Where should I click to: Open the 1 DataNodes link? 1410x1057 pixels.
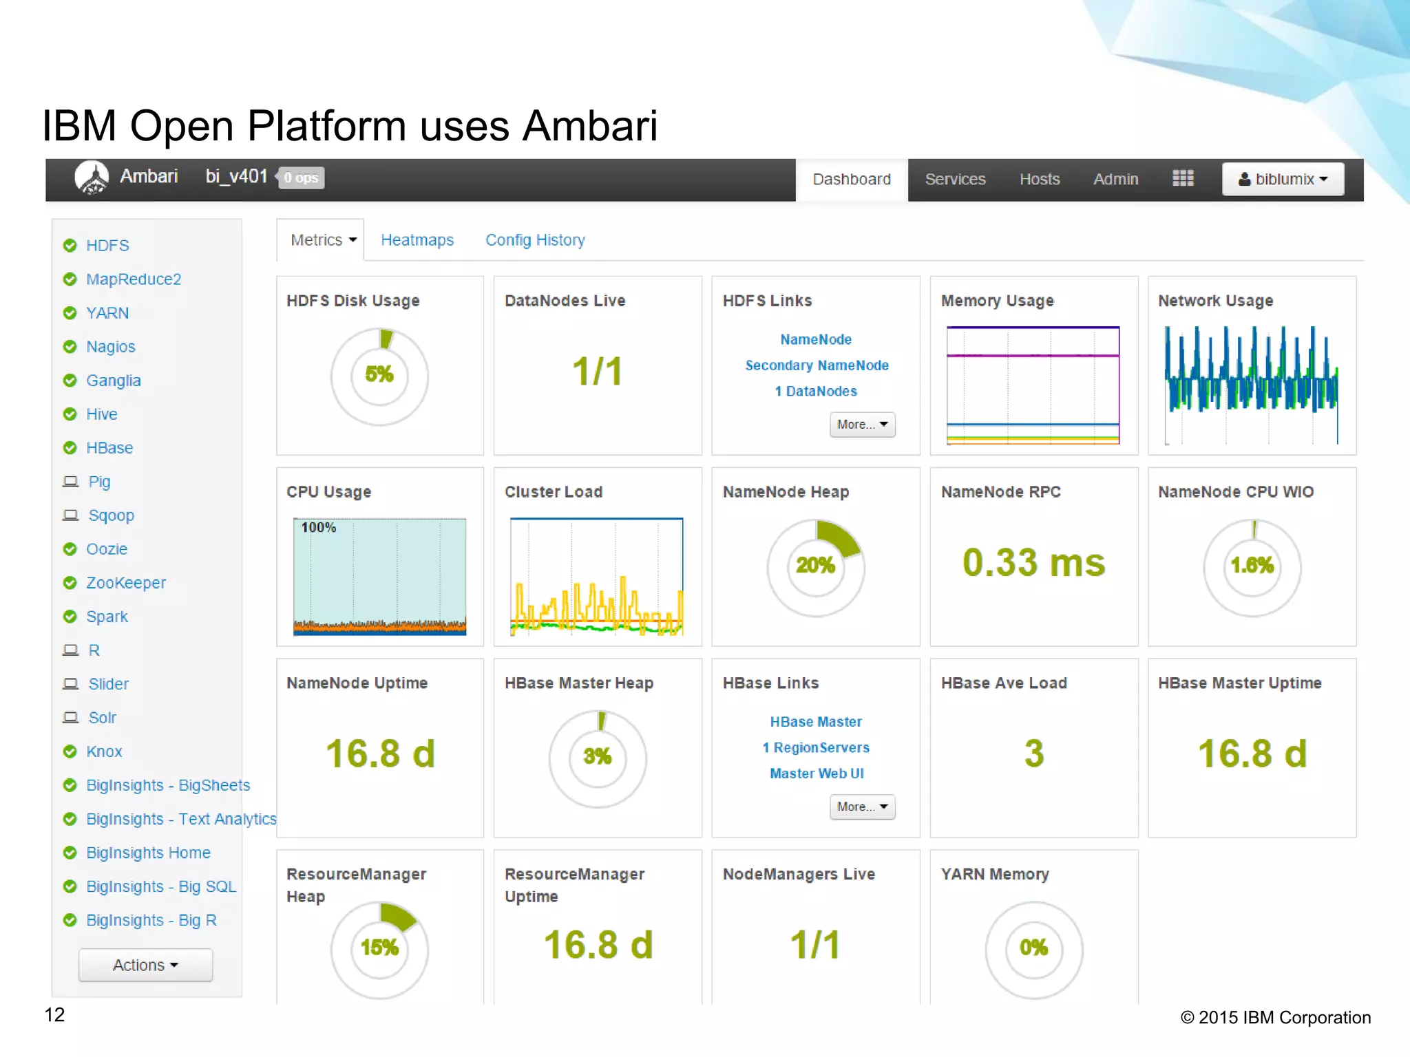816,391
